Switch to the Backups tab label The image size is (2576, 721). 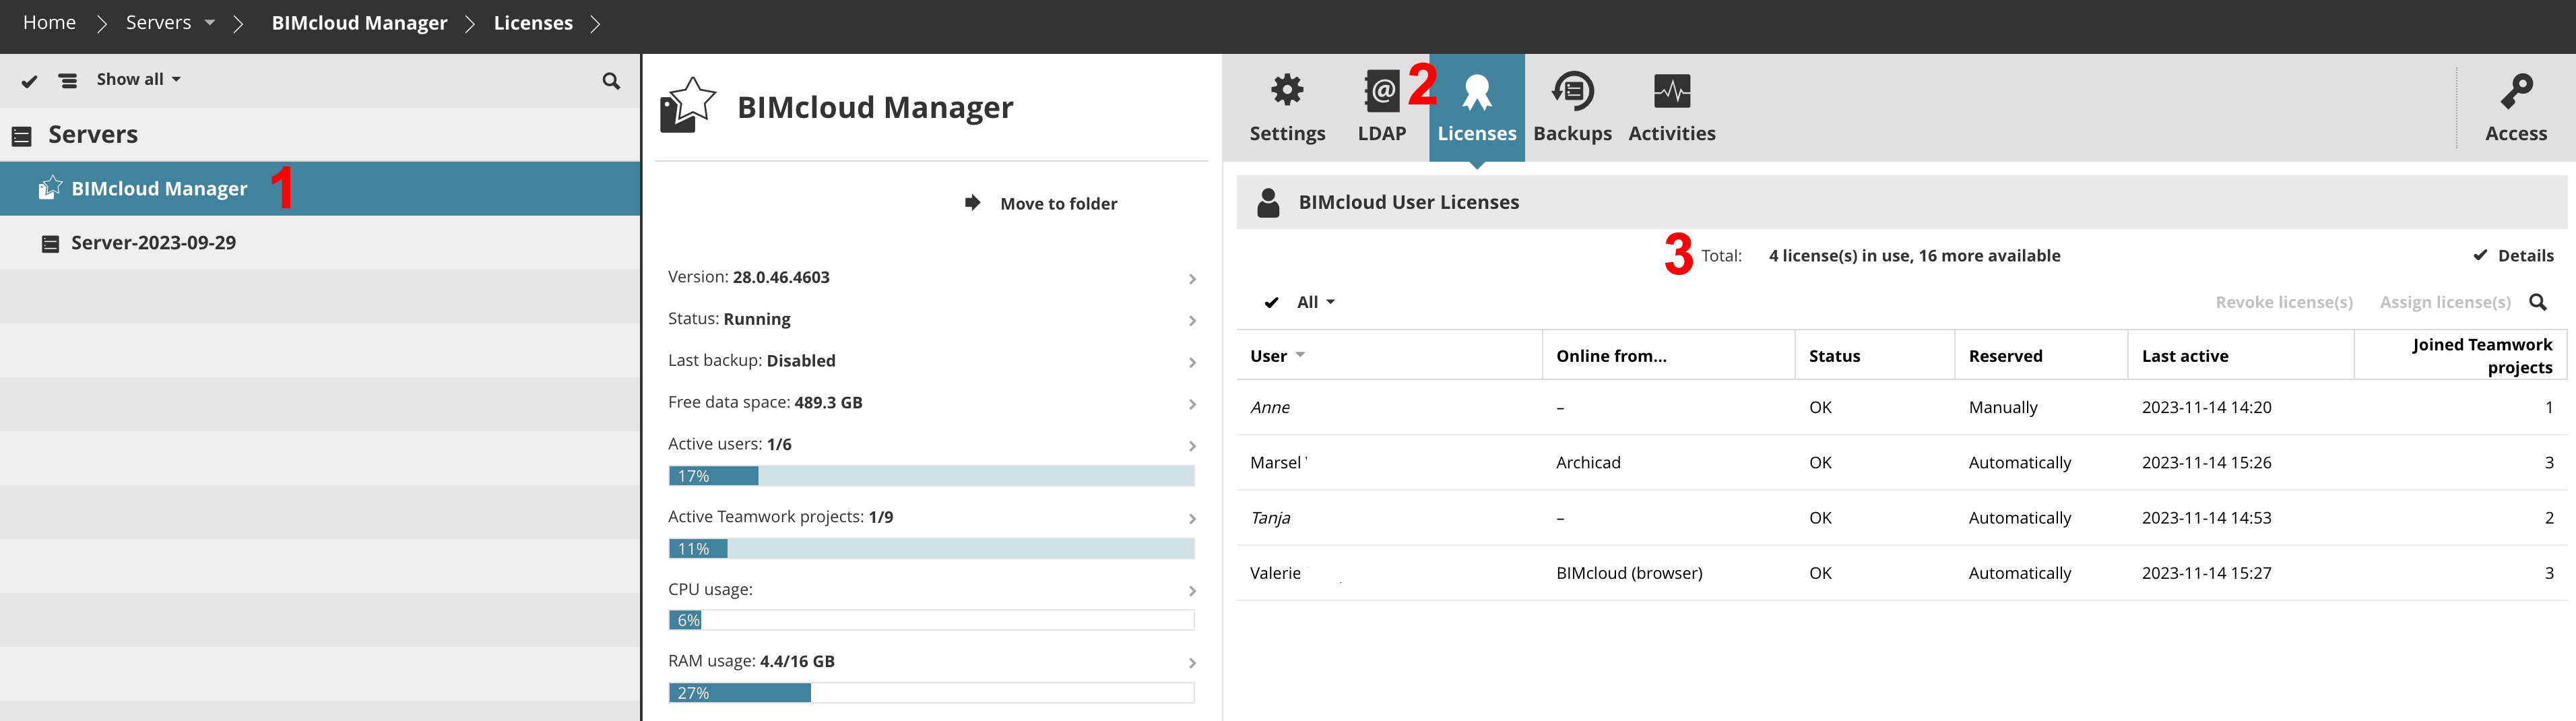(x=1572, y=134)
